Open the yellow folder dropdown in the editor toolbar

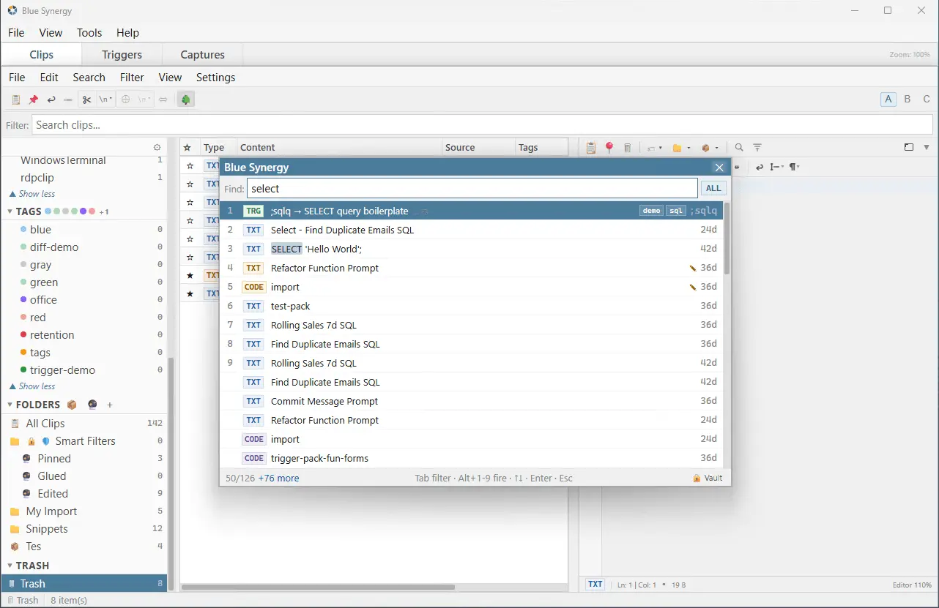click(681, 148)
